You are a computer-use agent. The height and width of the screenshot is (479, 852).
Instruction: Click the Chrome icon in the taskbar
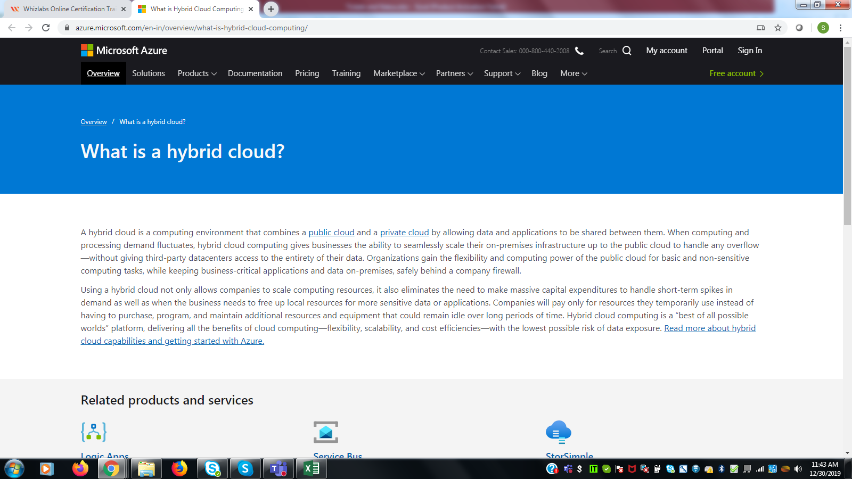[111, 469]
